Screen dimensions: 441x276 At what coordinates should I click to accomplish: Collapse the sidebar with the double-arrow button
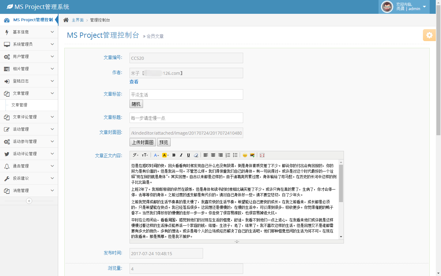click(29, 201)
